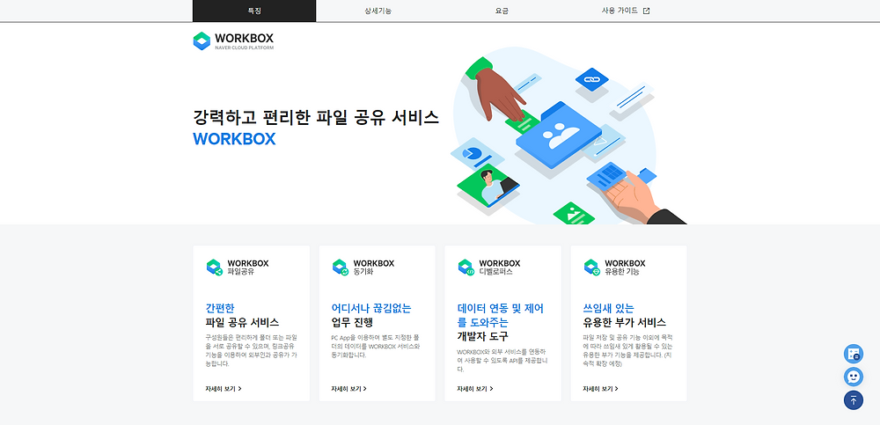Click the chevron next to 업무 진행 card's 자세히 보기
The height and width of the screenshot is (425, 880).
coord(365,389)
